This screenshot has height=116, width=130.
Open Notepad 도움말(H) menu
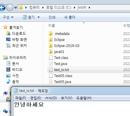tap(84, 98)
